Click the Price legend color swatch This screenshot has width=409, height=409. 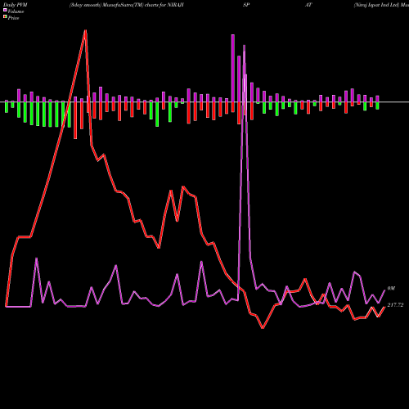[x=5, y=17]
